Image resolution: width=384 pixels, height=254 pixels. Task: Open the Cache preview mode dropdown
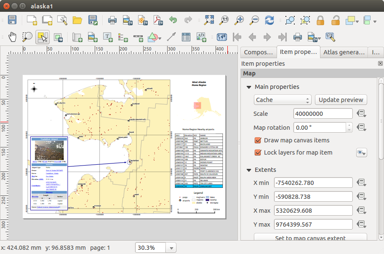pyautogui.click(x=282, y=100)
